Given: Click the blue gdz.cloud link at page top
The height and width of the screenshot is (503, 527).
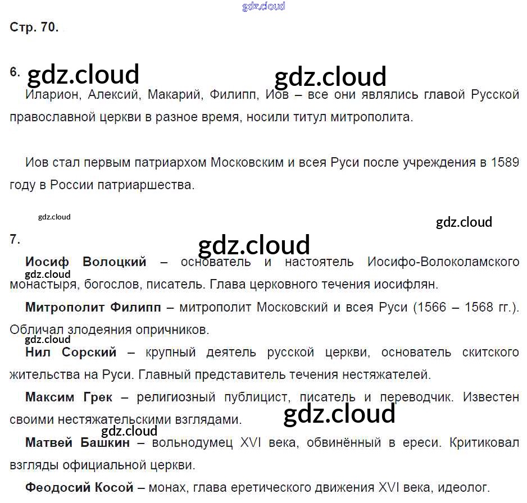Looking at the screenshot, I should [x=263, y=6].
